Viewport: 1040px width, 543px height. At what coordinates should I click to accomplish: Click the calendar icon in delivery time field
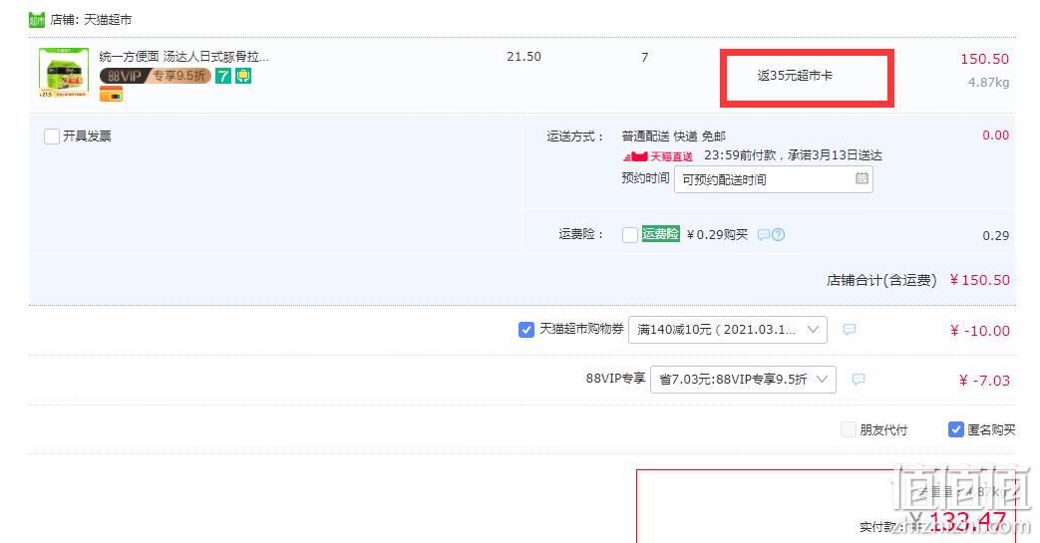(x=862, y=178)
